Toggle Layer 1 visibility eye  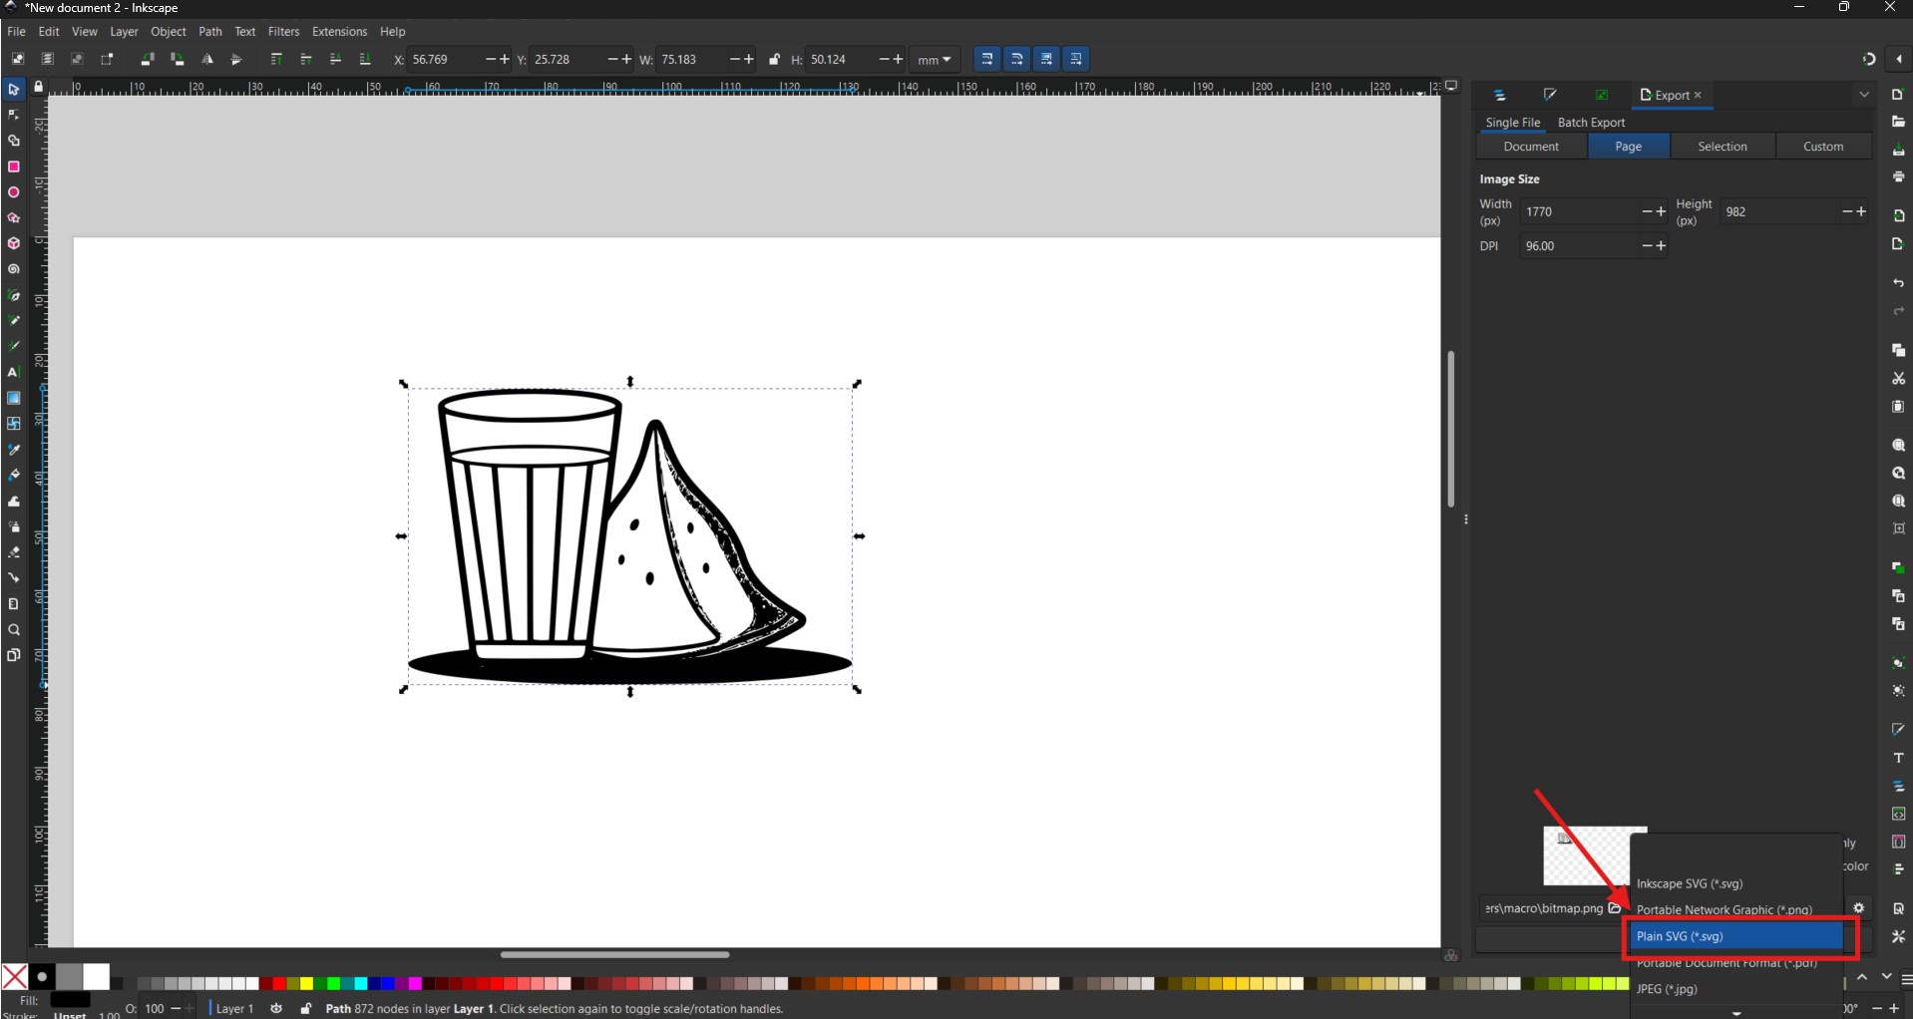[x=276, y=1008]
